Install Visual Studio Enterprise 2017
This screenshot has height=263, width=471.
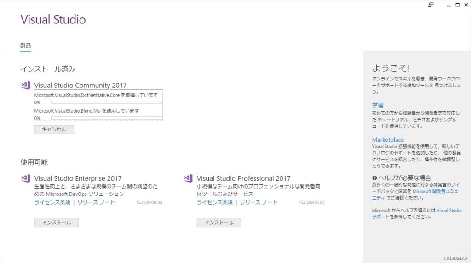click(57, 223)
